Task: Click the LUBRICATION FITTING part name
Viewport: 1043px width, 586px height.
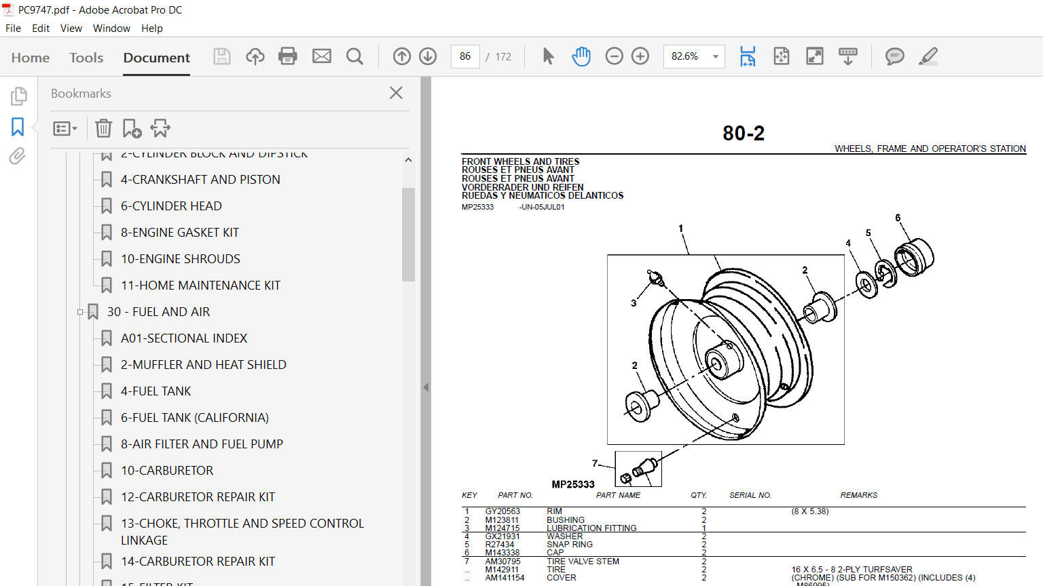Action: point(591,528)
